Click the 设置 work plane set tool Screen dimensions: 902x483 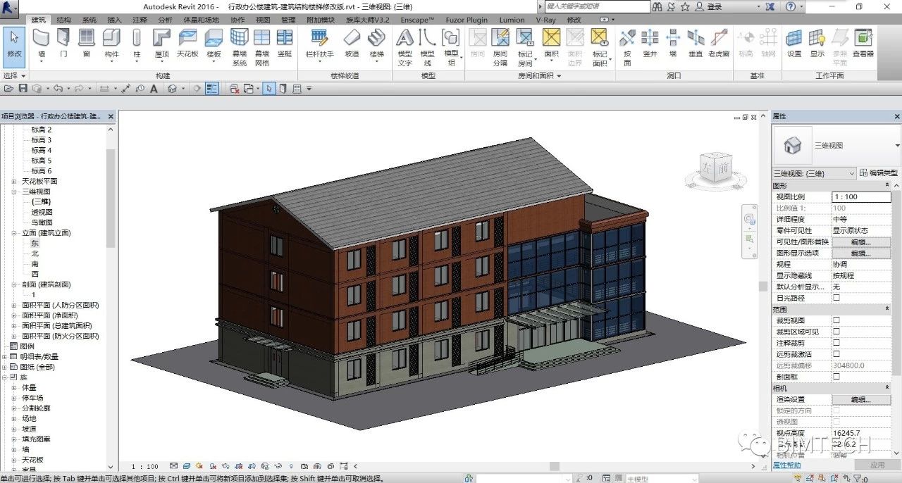pos(794,44)
